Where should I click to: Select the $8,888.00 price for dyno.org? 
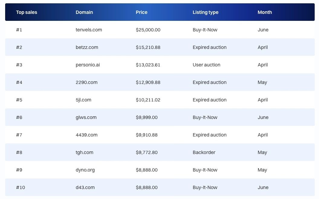point(146,170)
